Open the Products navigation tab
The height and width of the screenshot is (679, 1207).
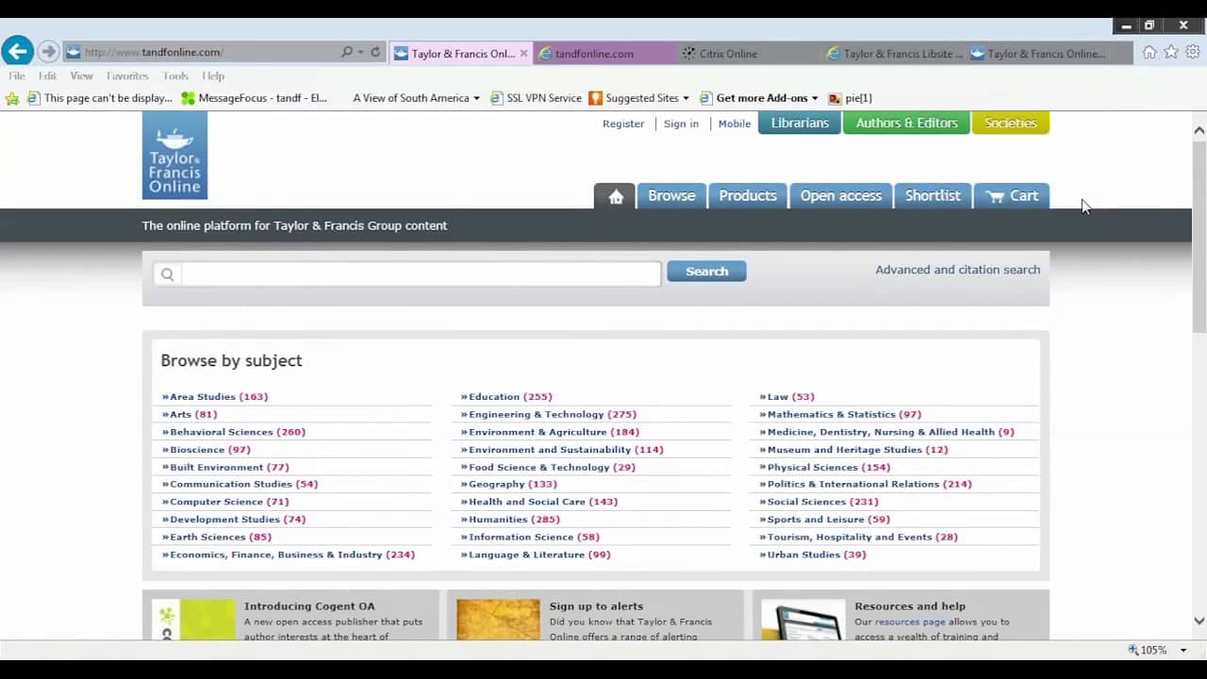(x=748, y=196)
